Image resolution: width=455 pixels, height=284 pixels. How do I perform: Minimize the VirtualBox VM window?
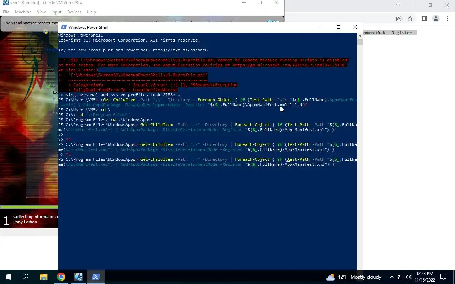(x=244, y=3)
